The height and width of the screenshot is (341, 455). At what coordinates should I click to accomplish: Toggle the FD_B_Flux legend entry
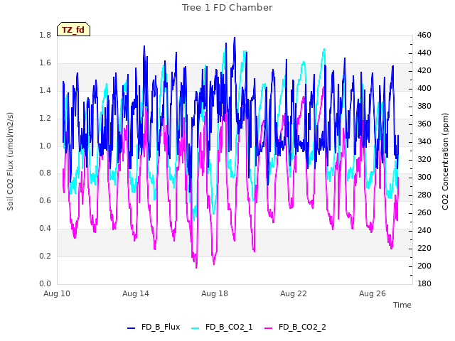pos(154,327)
